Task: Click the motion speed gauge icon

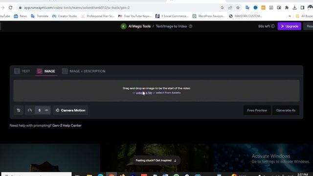Action: pos(30,110)
